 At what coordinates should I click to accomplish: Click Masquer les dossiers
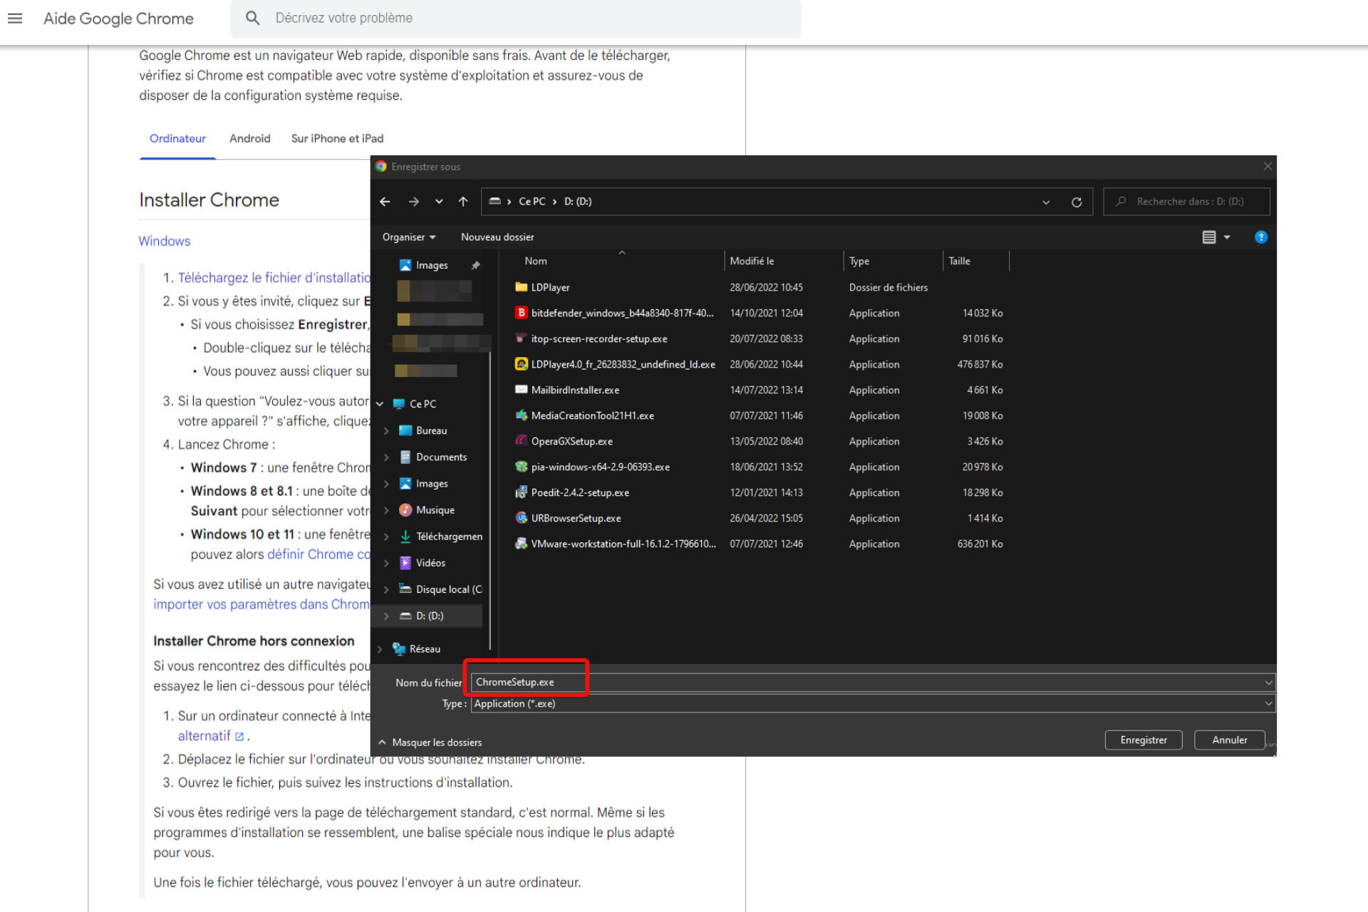430,742
